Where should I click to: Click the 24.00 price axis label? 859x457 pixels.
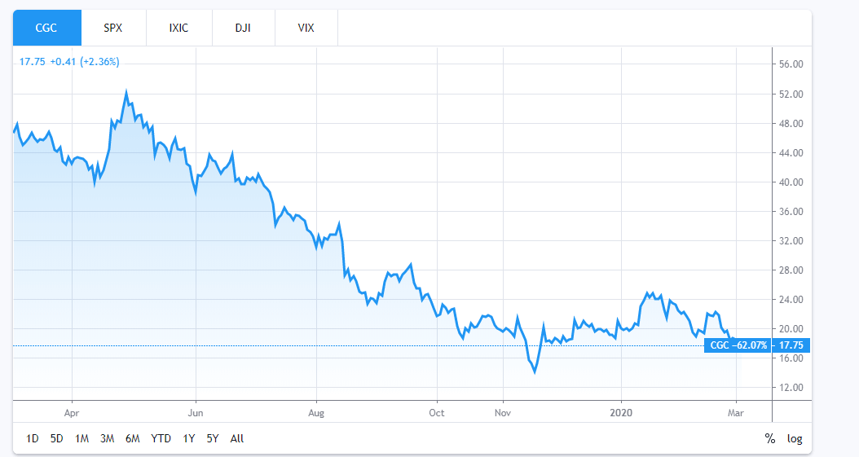point(791,300)
